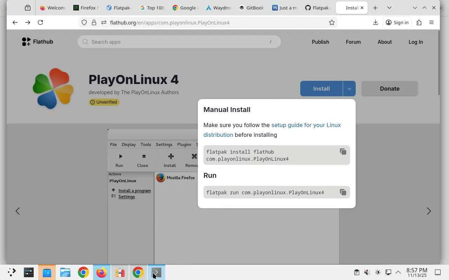The image size is (449, 280).
Task: Close the active Install tab
Action: [x=362, y=8]
